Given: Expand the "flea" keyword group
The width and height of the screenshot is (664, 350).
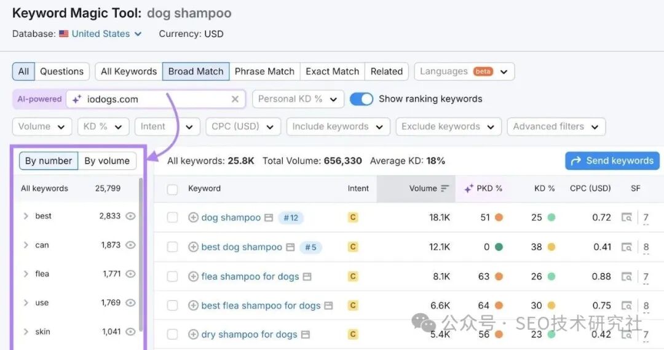Looking at the screenshot, I should coord(26,274).
